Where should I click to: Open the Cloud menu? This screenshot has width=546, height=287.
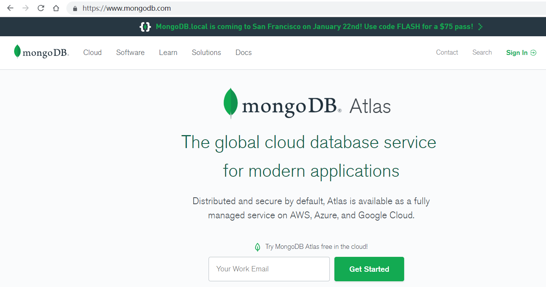click(93, 52)
